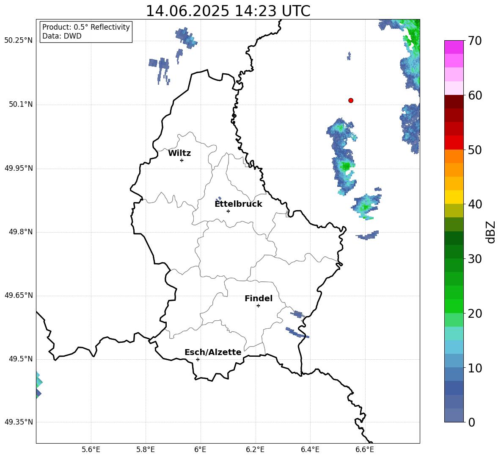Screen dimensions: 501x458
Task: Click the 20 tick on the colorbar
Action: pos(475,314)
